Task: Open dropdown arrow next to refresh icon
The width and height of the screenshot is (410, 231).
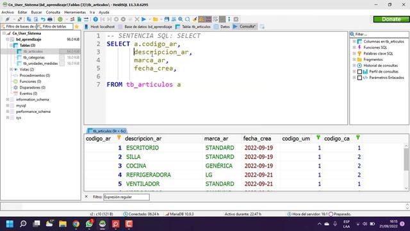Action: tap(67, 19)
